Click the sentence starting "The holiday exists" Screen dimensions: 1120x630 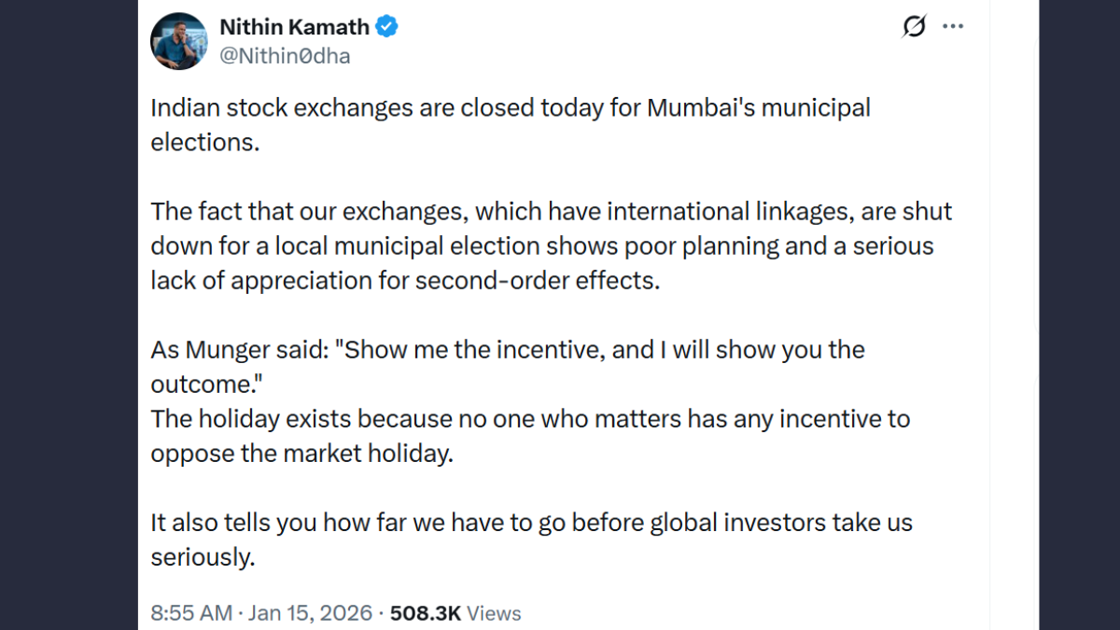[529, 419]
